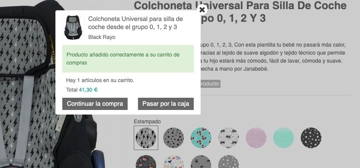Select the gray with black stars swatch
This screenshot has width=360, height=168.
[x=174, y=138]
